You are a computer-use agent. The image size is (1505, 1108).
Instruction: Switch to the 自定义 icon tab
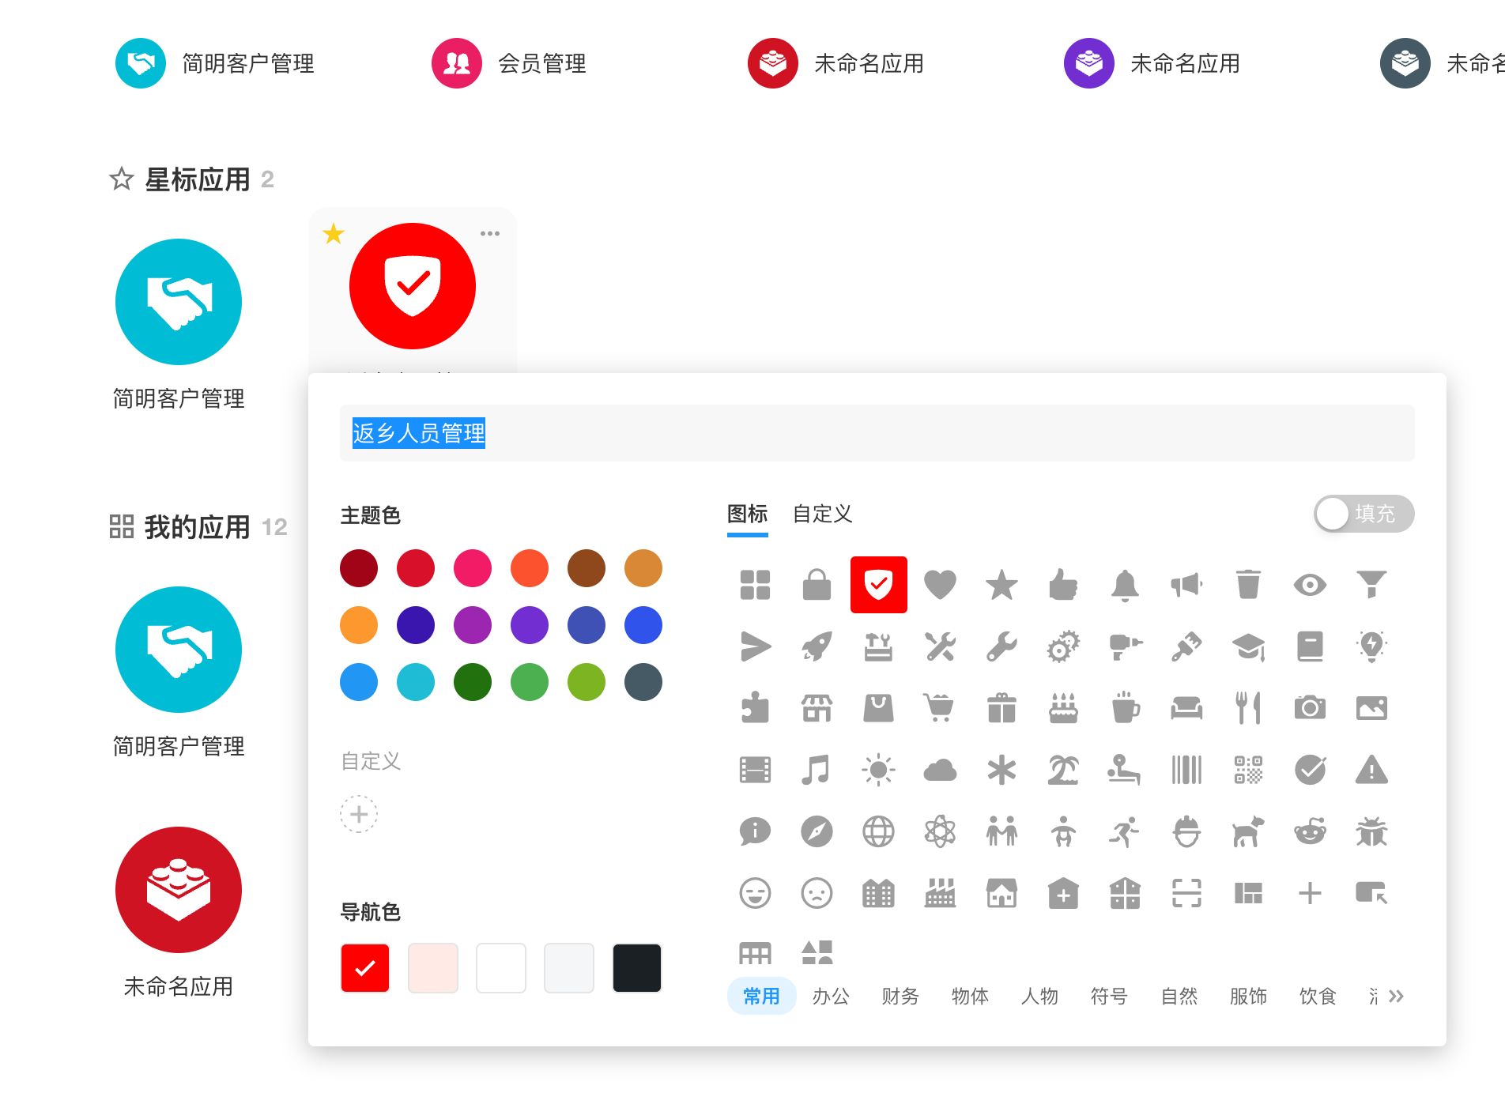coord(822,514)
